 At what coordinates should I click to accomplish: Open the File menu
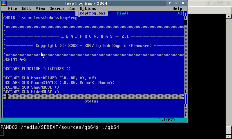click(x=12, y=9)
